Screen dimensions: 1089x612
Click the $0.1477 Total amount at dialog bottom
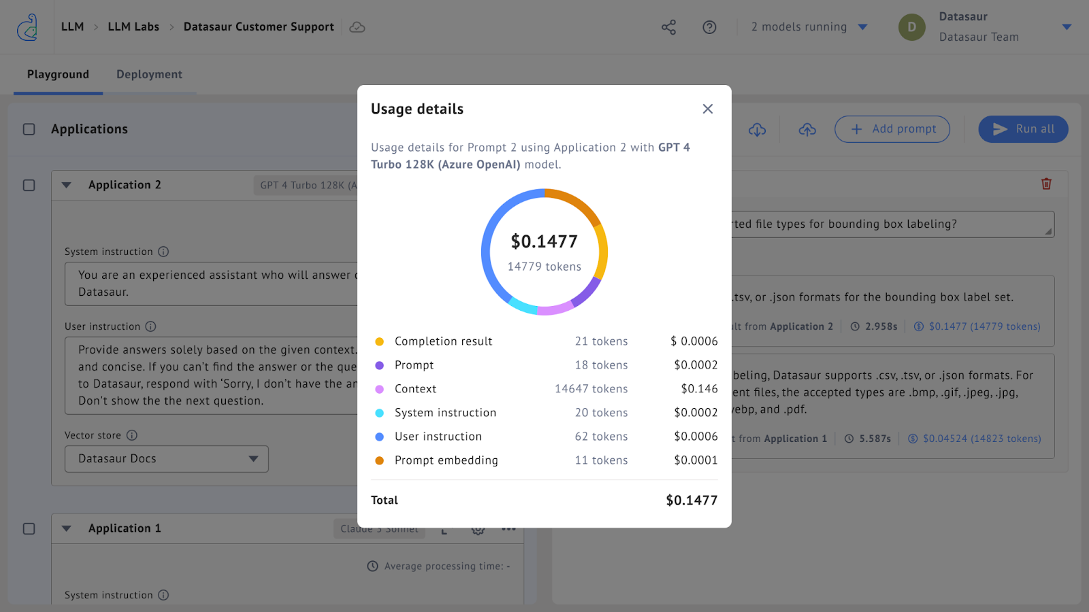click(x=692, y=500)
